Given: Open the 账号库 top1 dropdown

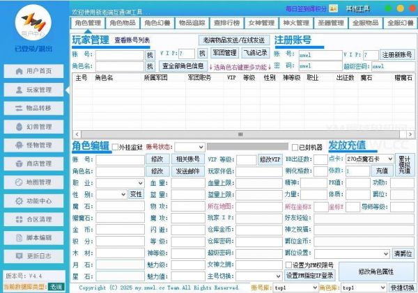Looking at the screenshot, I should (x=296, y=287).
